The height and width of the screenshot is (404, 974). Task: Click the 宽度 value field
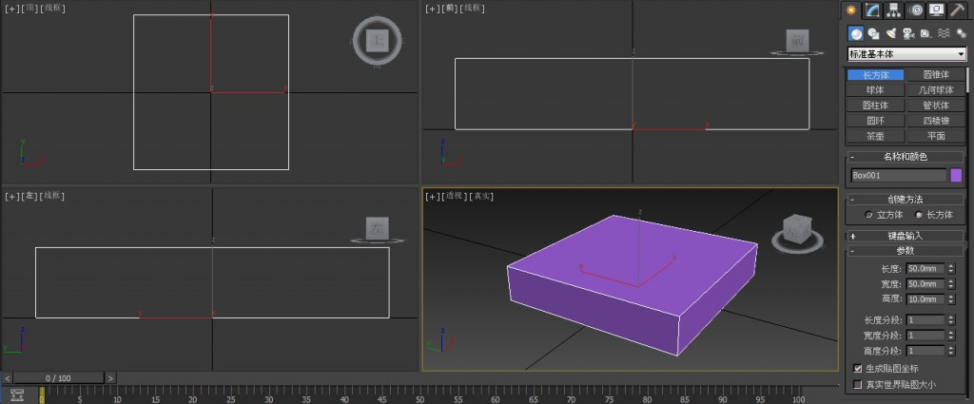tap(925, 283)
